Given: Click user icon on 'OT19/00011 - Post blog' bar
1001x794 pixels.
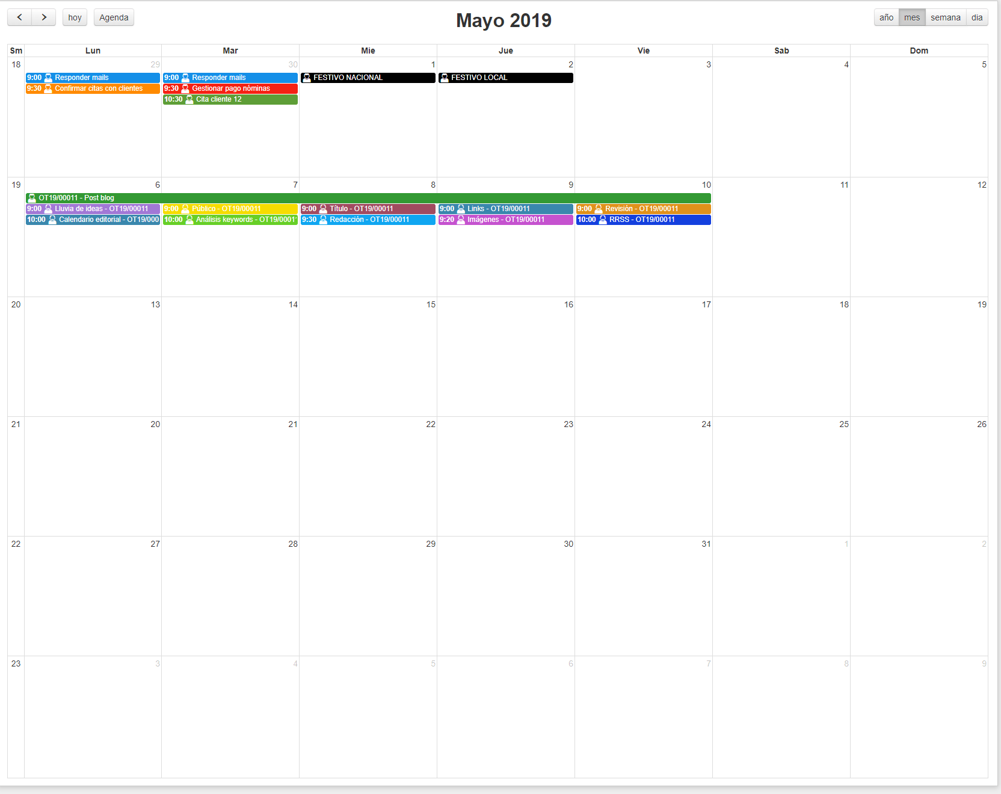Looking at the screenshot, I should pyautogui.click(x=32, y=198).
